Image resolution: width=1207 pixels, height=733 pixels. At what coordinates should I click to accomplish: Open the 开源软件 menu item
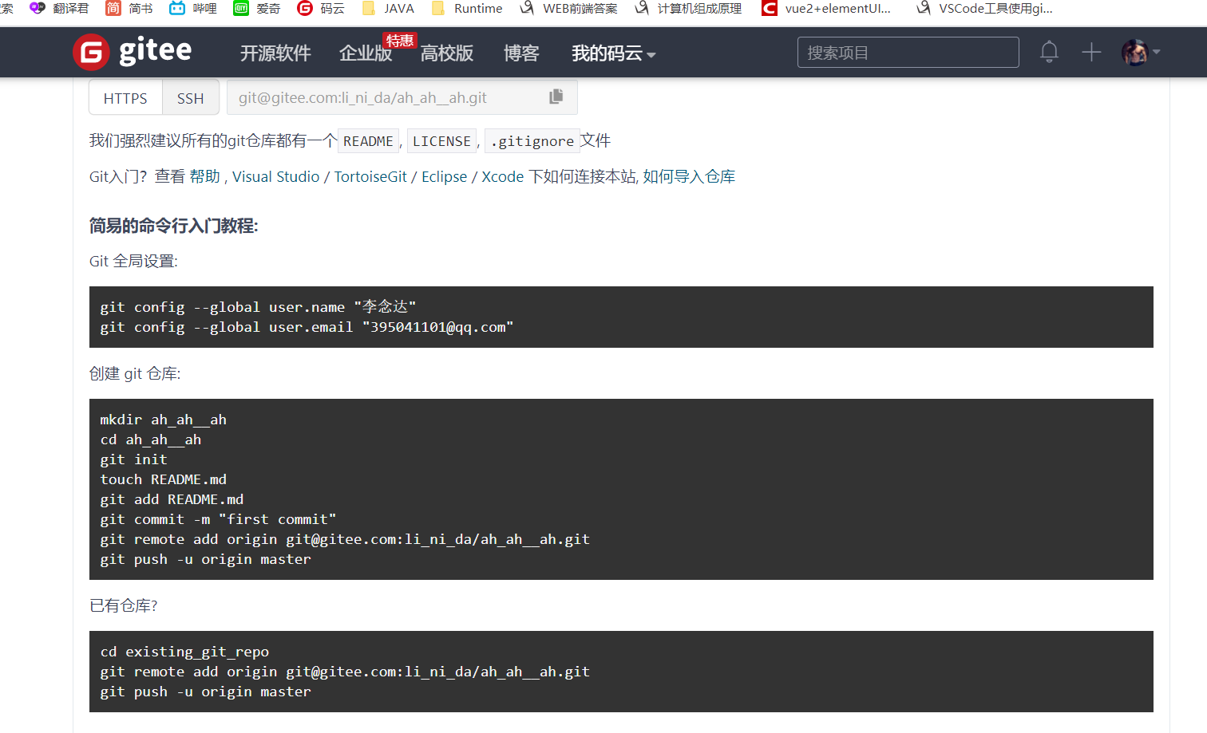275,53
